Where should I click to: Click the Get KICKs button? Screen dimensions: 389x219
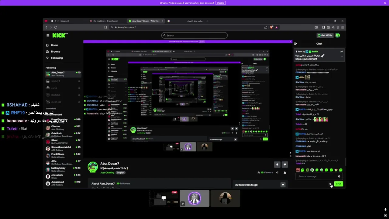coord(325,35)
